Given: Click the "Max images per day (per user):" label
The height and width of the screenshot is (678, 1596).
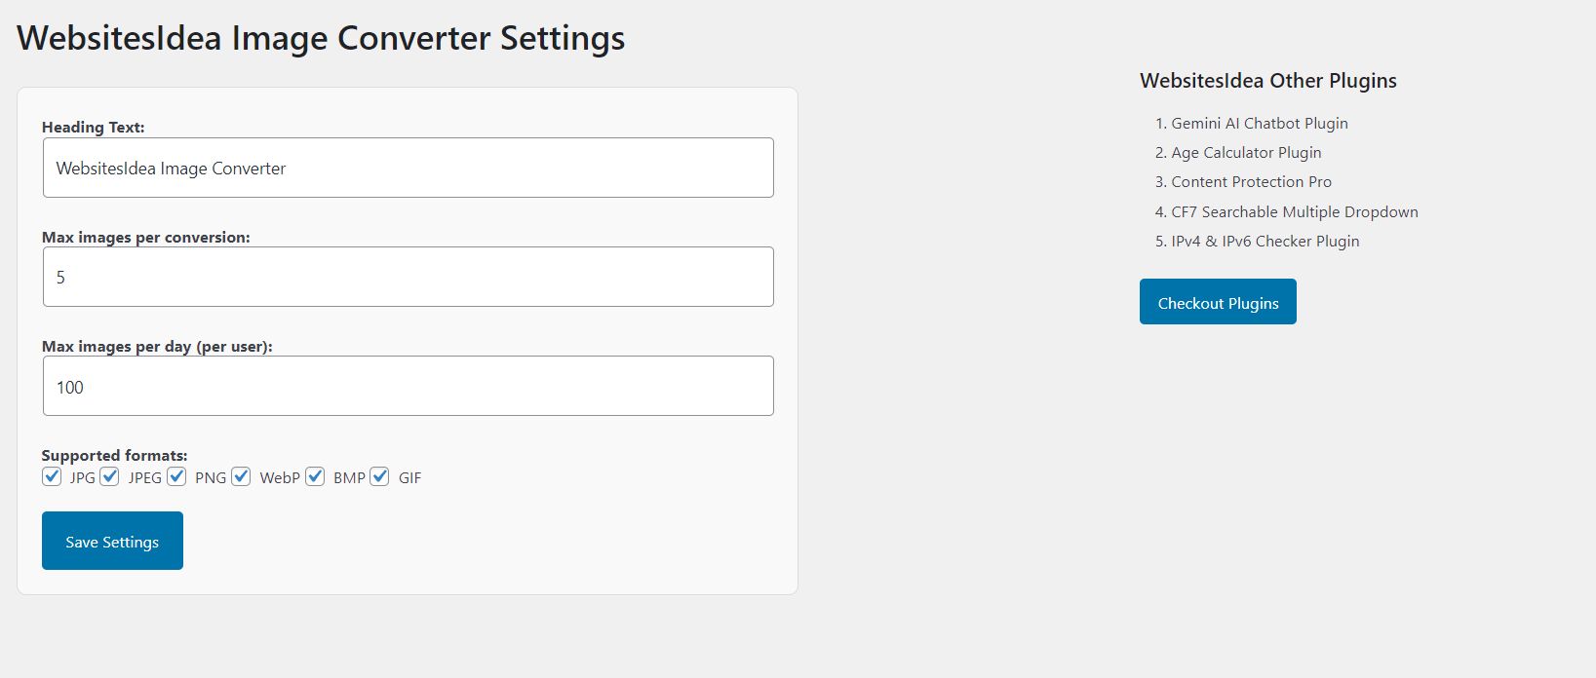Looking at the screenshot, I should coord(157,347).
